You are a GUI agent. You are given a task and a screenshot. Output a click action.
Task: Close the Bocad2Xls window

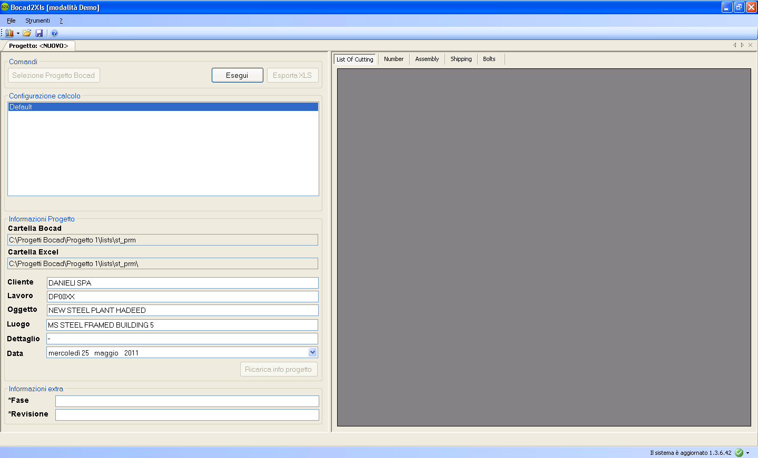(751, 7)
